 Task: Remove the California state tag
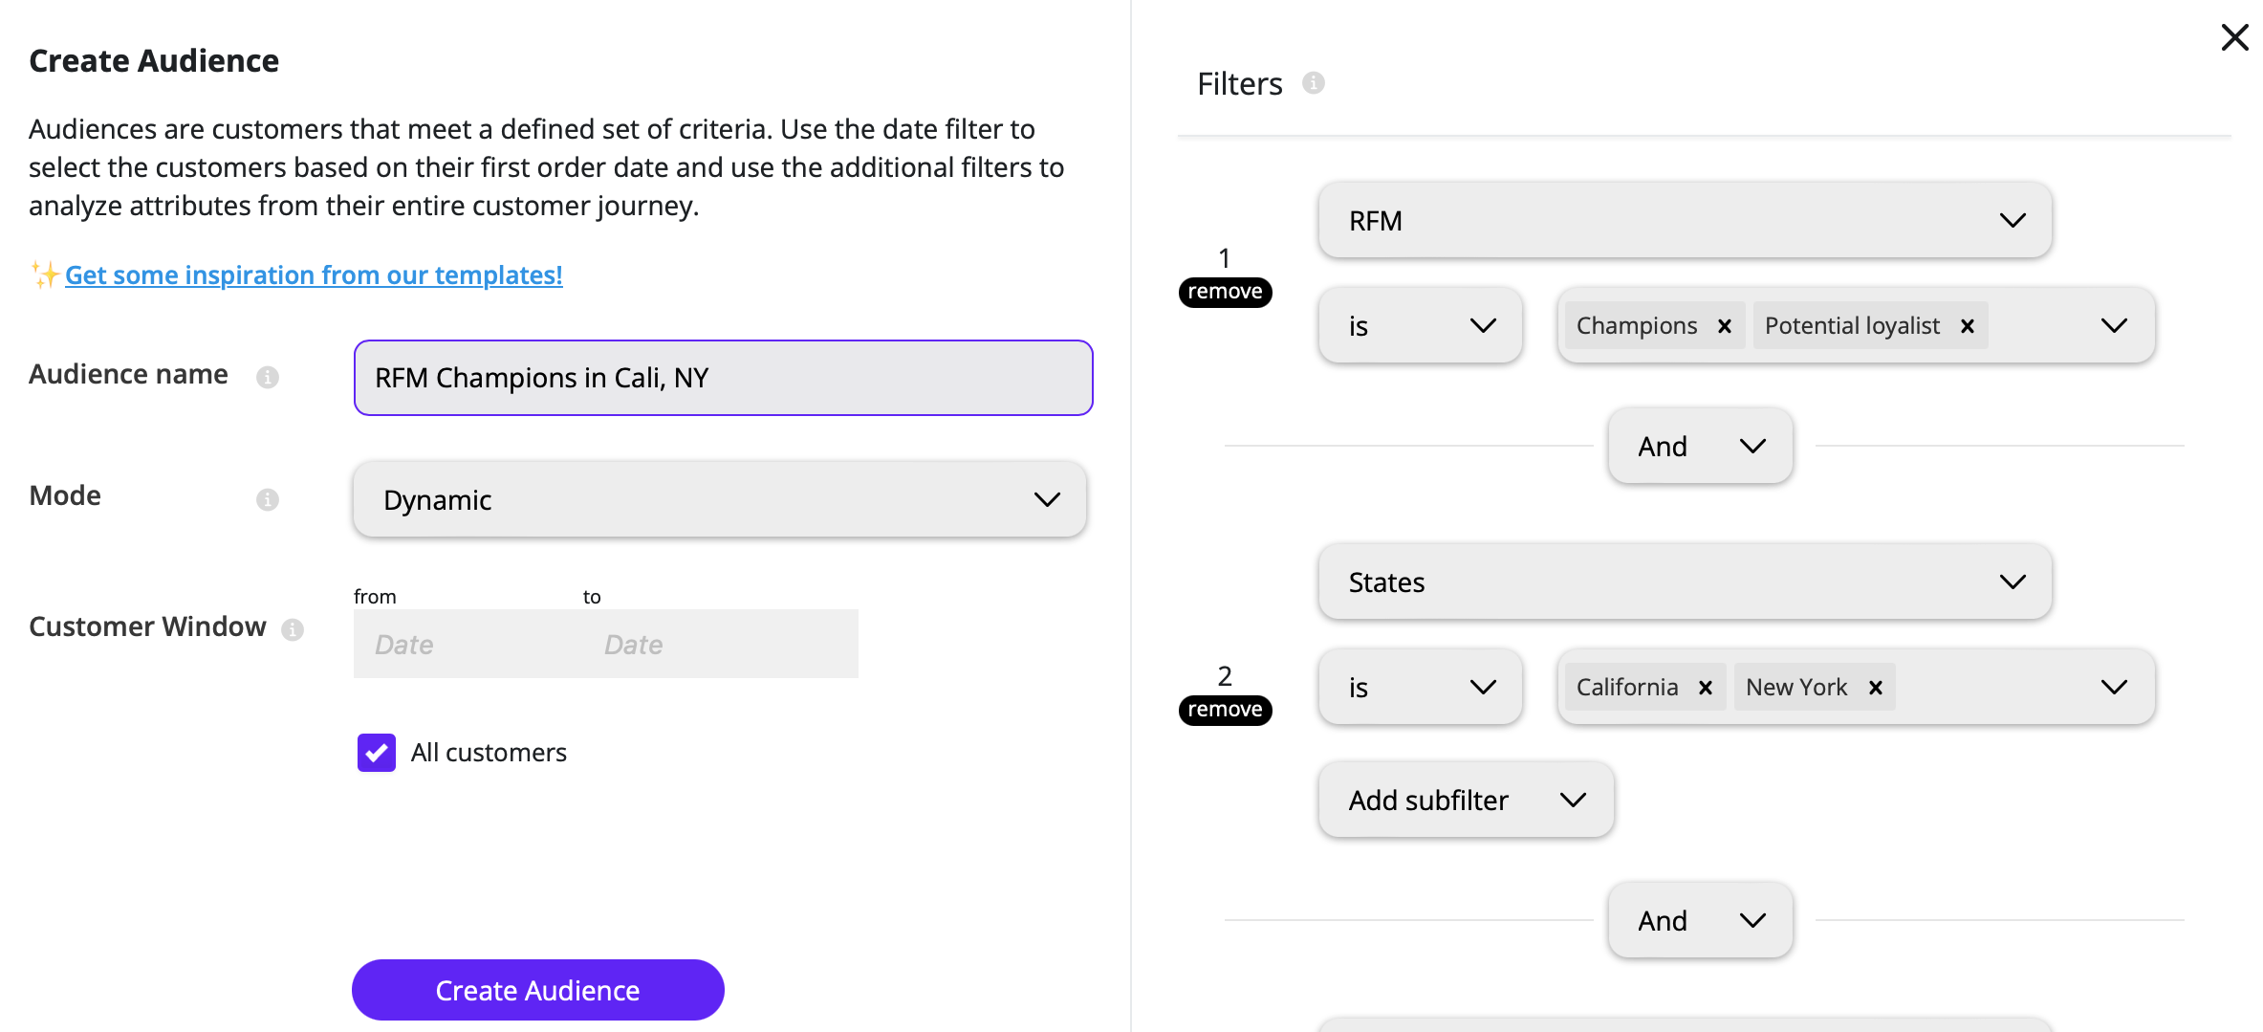point(1706,688)
